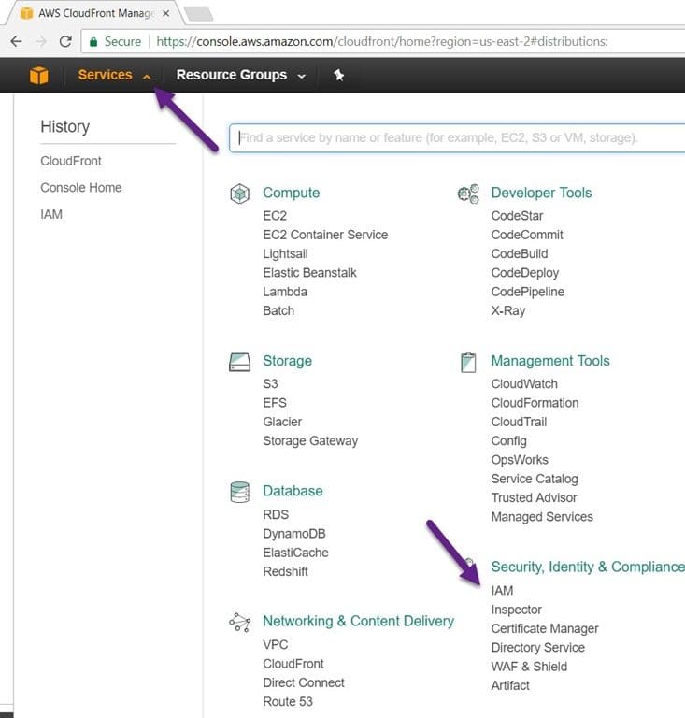Open Redshift service
The image size is (685, 718).
(x=285, y=572)
